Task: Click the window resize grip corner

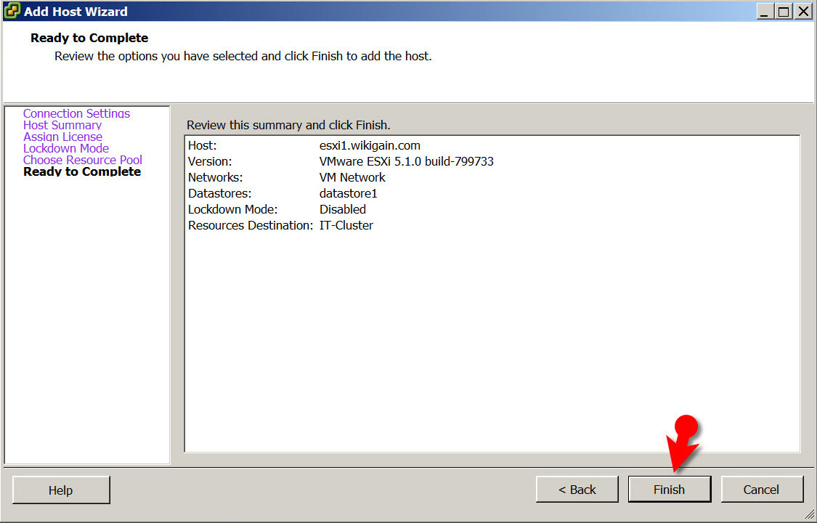Action: tap(809, 515)
